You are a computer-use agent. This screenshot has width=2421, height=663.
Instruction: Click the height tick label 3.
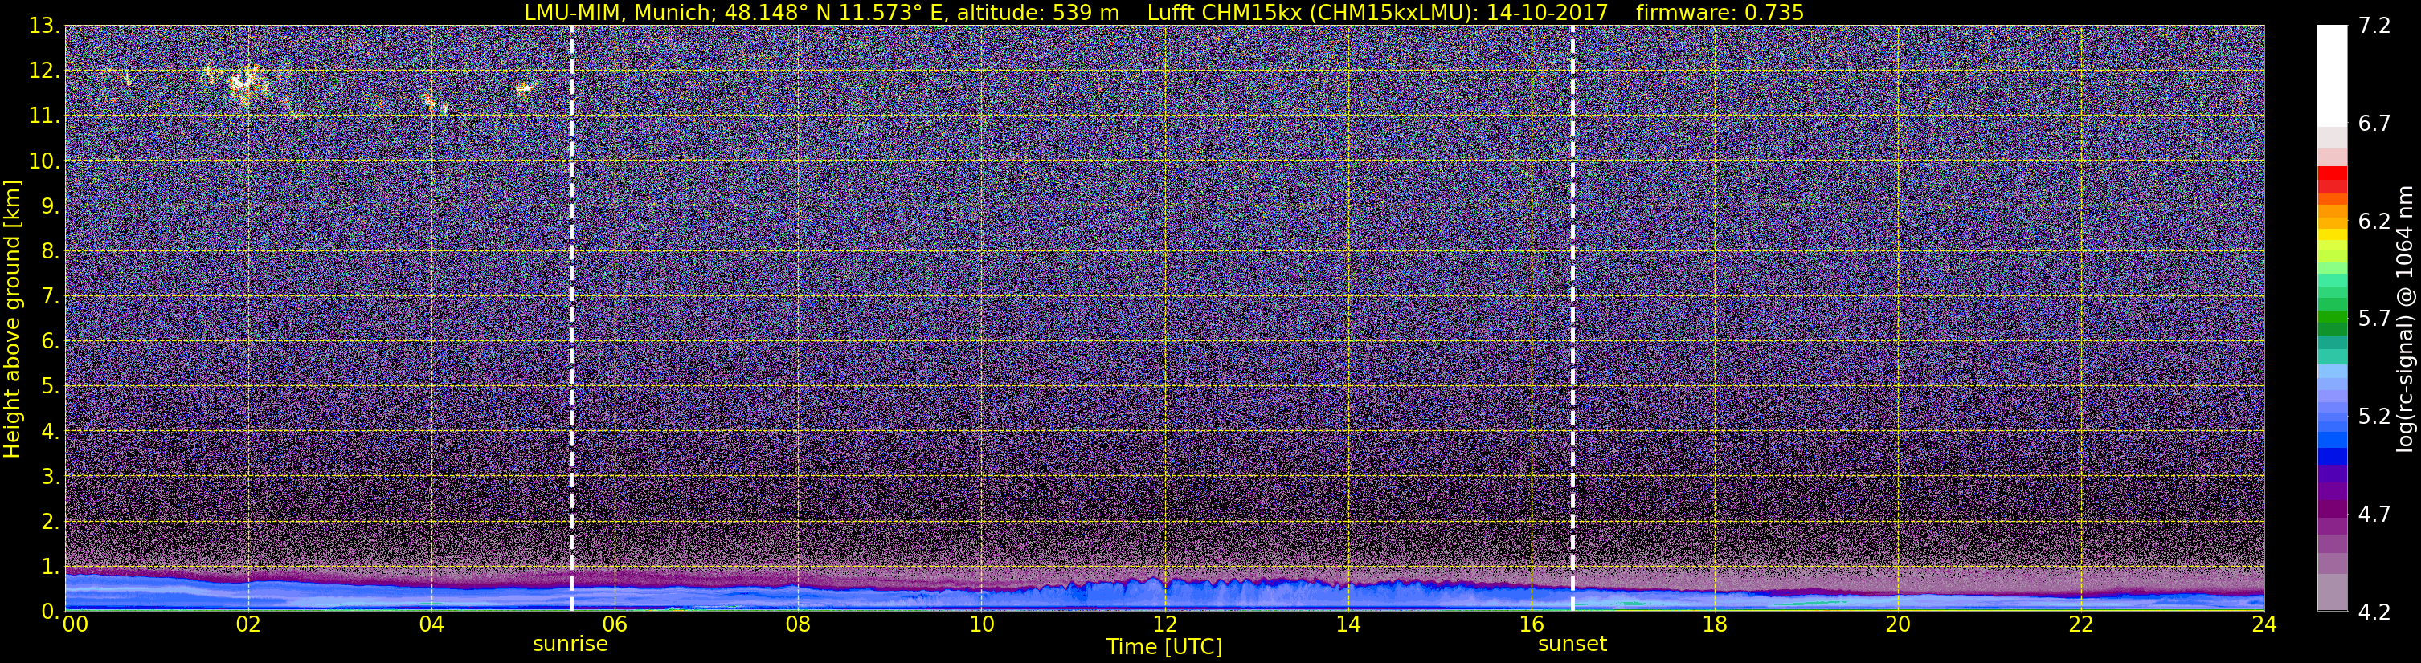coord(50,476)
